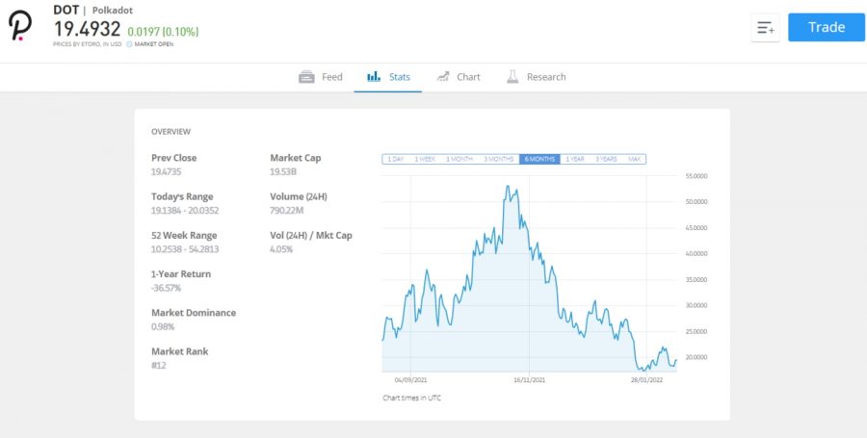Click the 16/11/2021 date axis label
Viewport: 867px width, 438px height.
[529, 380]
